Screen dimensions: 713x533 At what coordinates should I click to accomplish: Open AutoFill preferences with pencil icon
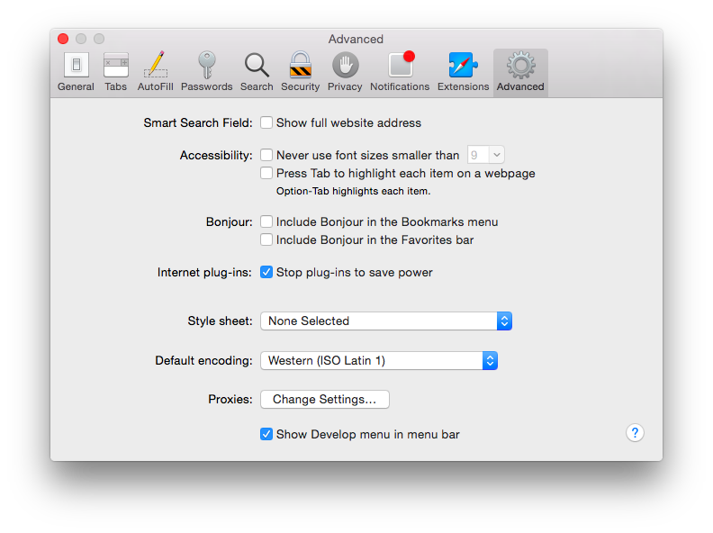tap(155, 71)
